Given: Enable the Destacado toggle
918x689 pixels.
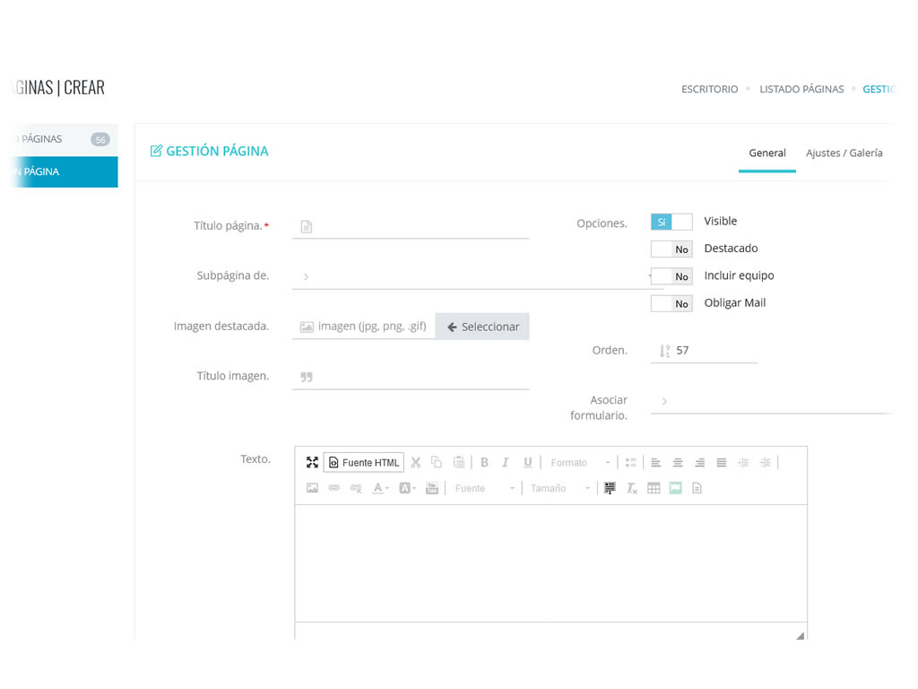Looking at the screenshot, I should tap(671, 249).
